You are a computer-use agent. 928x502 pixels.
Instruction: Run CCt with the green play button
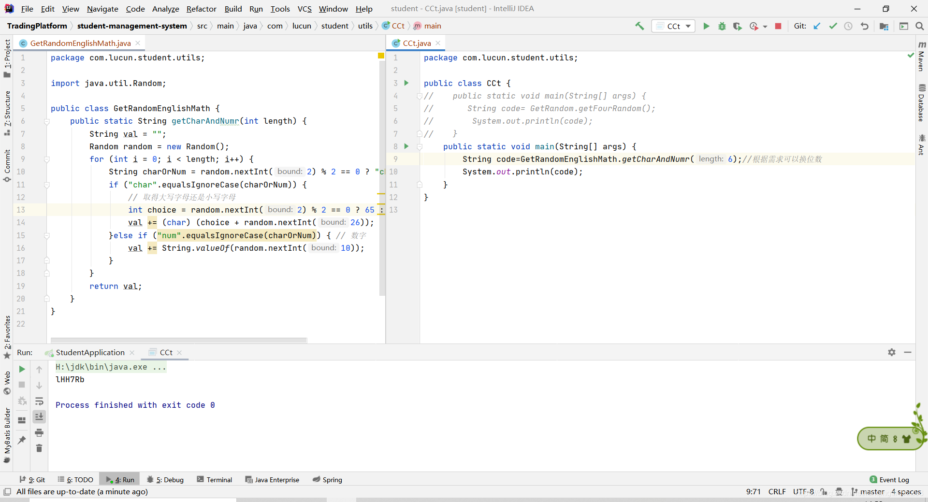tap(706, 26)
